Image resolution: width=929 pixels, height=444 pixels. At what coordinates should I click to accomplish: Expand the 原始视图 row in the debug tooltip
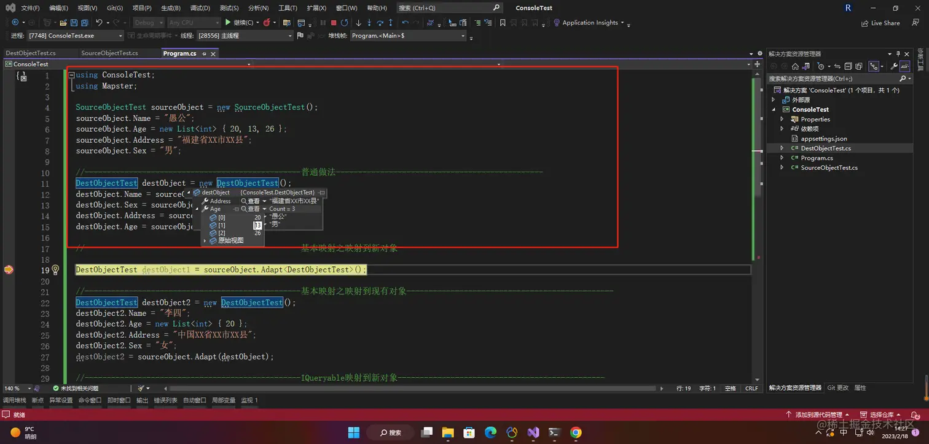(x=205, y=241)
